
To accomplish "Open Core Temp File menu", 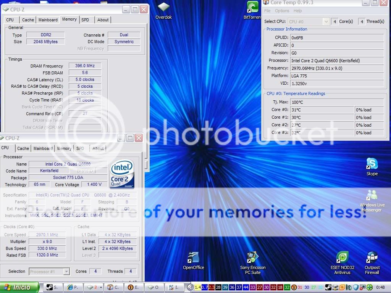I will pos(267,11).
